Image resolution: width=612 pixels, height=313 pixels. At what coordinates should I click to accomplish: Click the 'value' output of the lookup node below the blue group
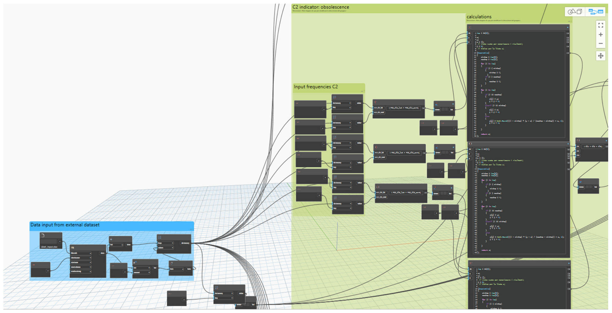pyautogui.click(x=241, y=293)
